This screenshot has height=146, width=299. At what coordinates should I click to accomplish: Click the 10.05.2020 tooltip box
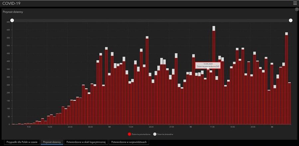click(x=208, y=65)
